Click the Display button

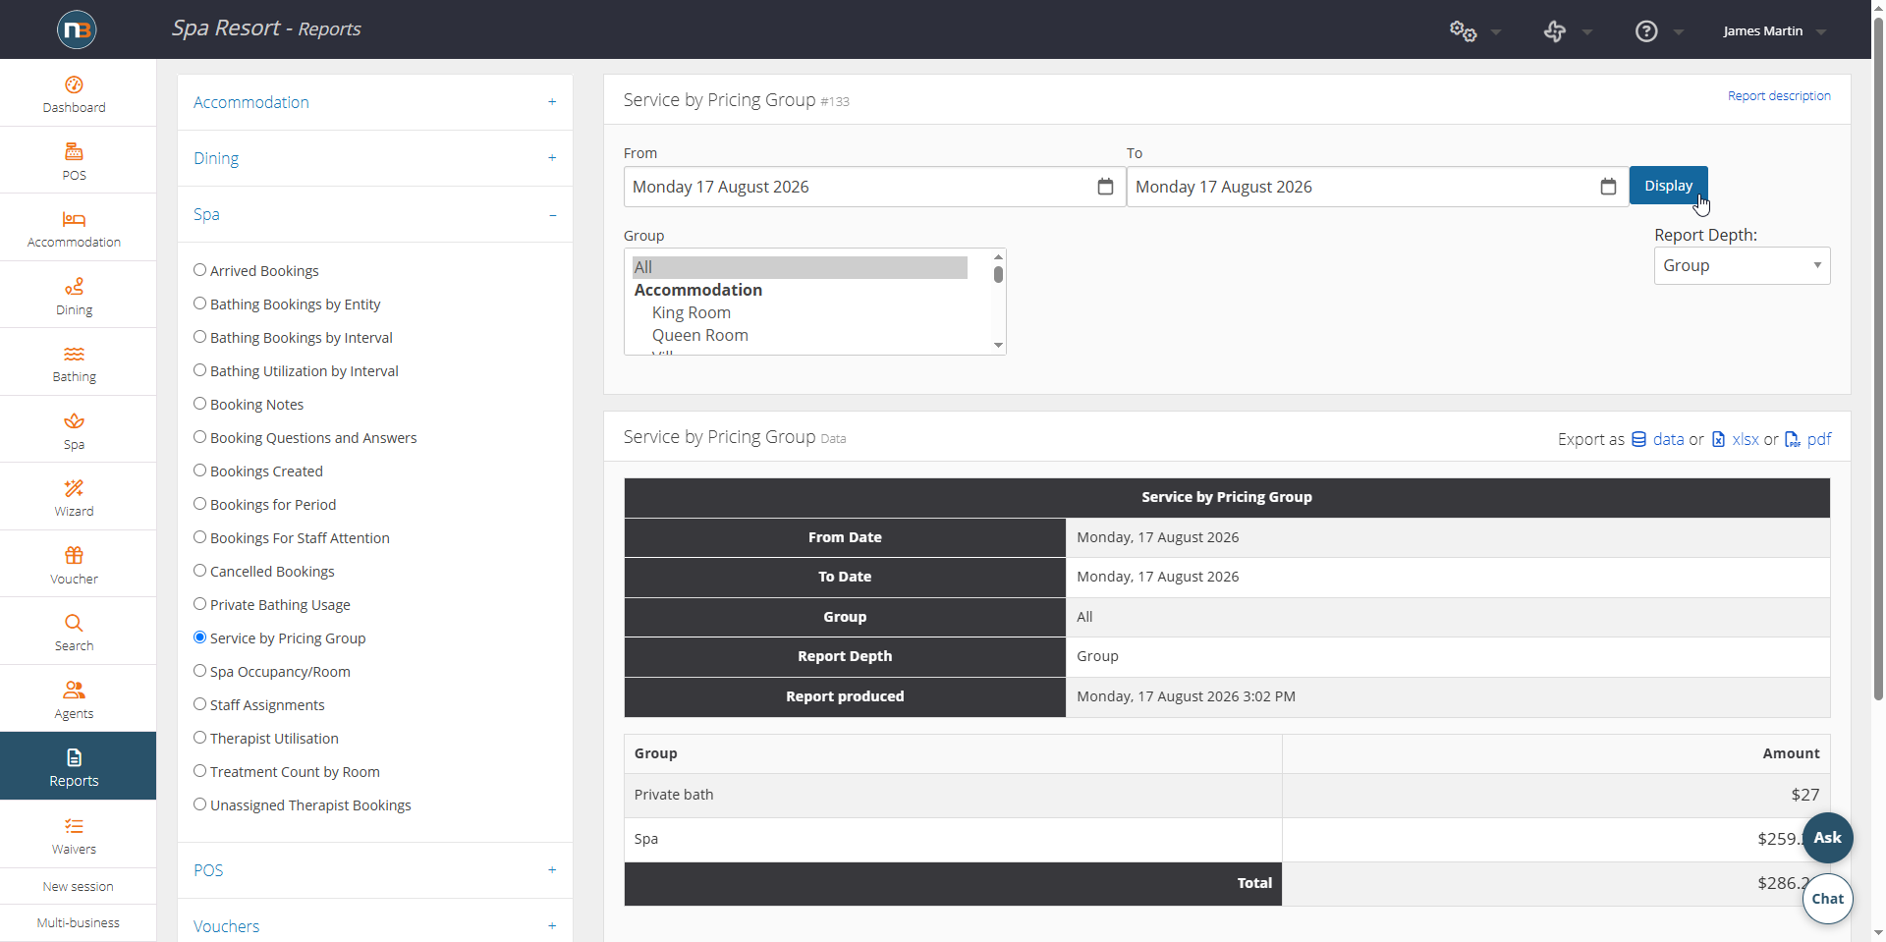(1668, 186)
